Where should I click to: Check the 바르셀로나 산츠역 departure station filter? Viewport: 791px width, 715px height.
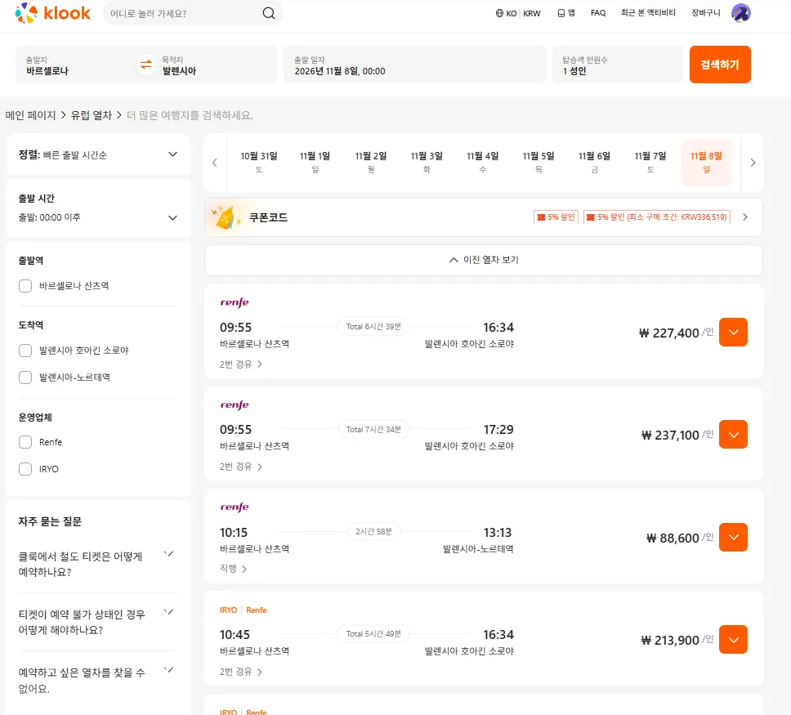[25, 286]
